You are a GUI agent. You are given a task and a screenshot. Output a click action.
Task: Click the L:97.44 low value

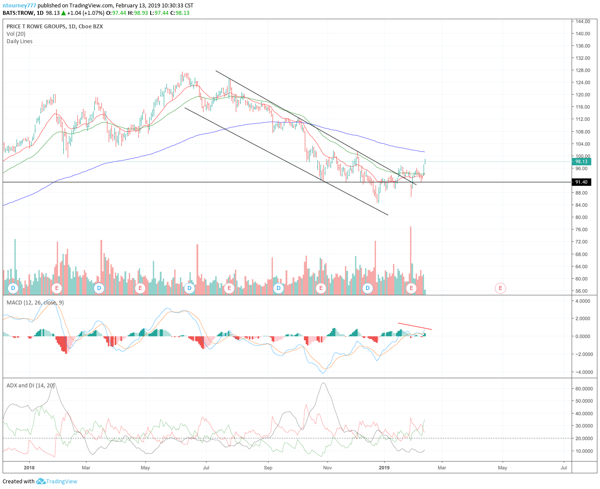(x=159, y=13)
